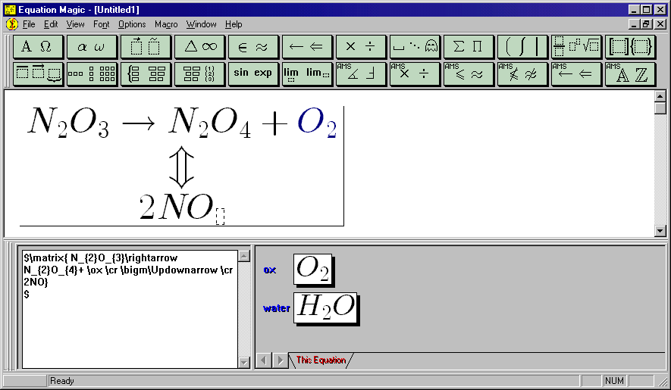The width and height of the screenshot is (671, 390).
Task: Open the Edit menu
Action: (51, 24)
